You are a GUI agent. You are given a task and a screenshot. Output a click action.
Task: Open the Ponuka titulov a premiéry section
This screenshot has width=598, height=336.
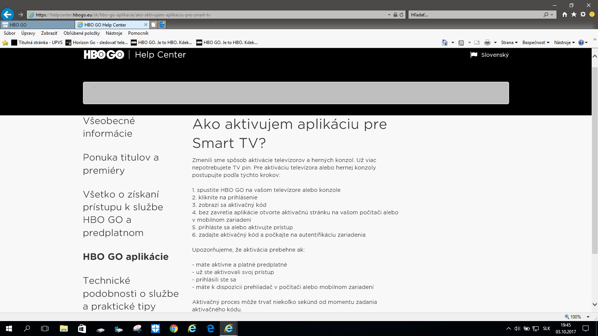(x=121, y=164)
